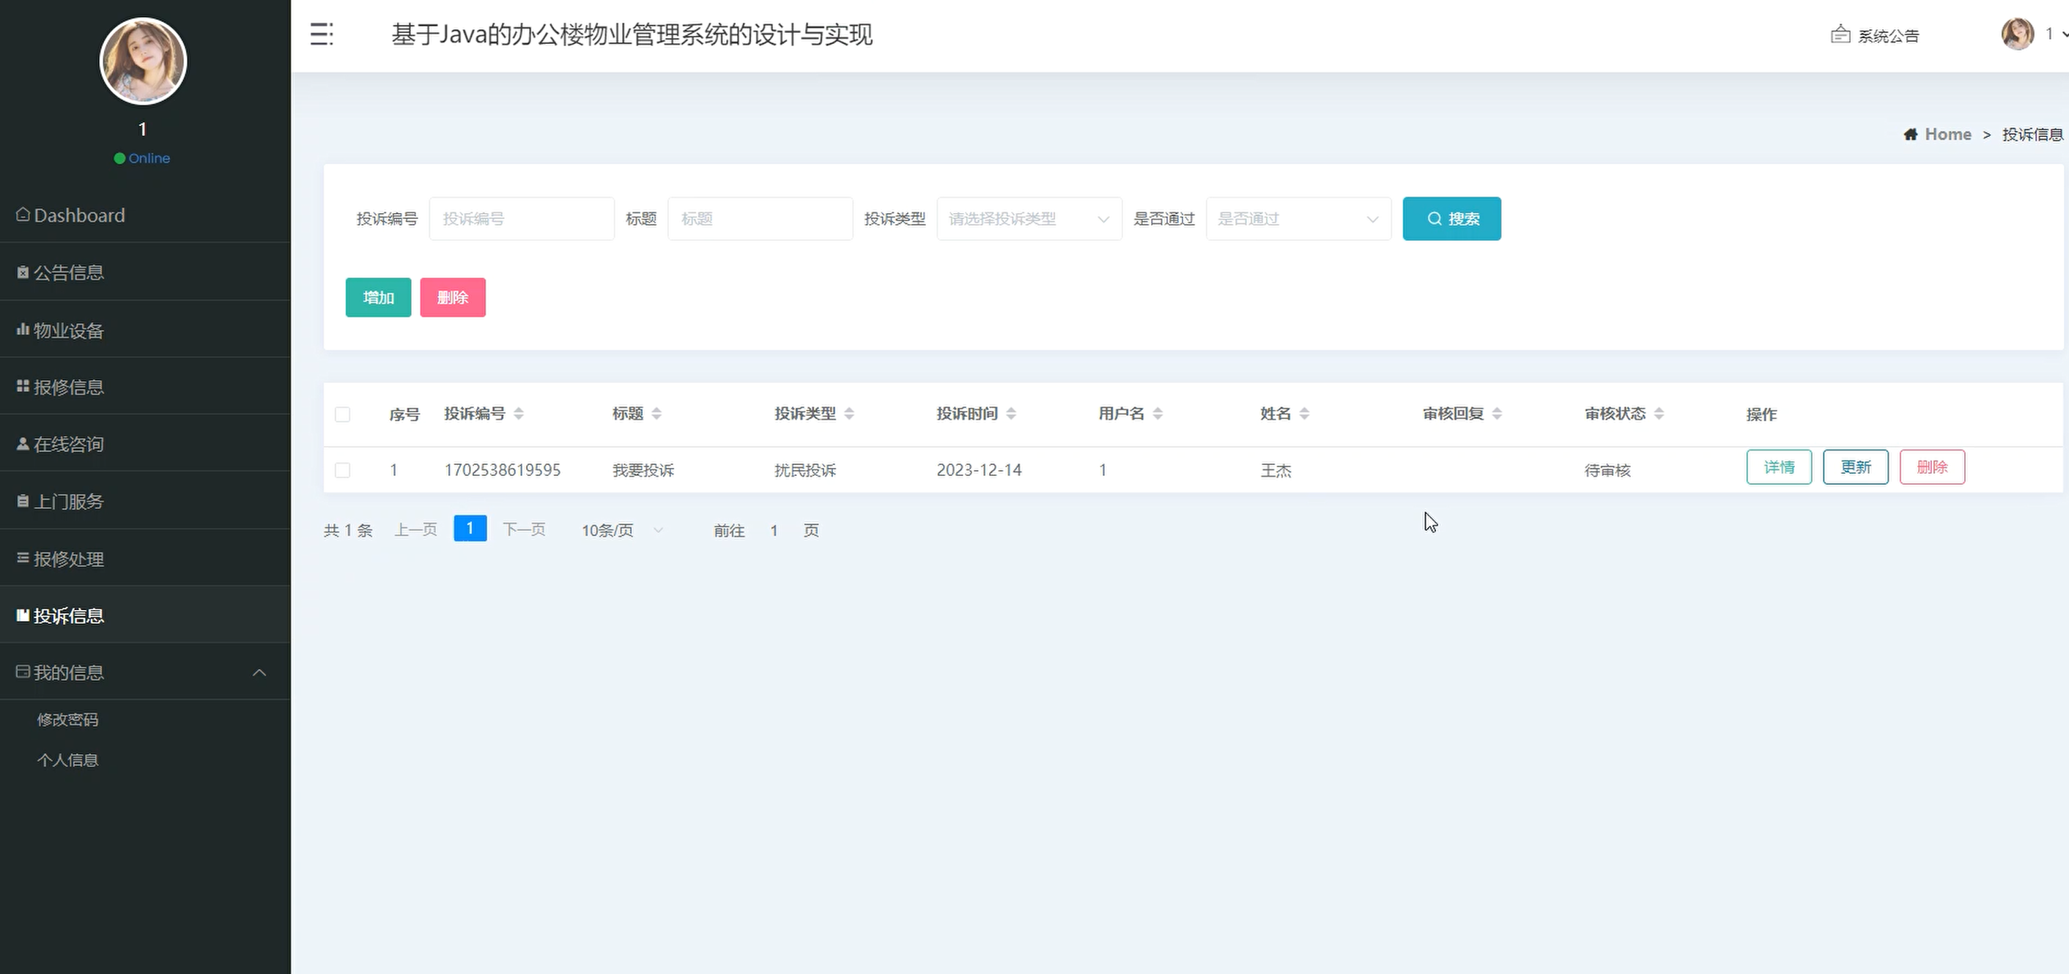Open the top-right user avatar menu
Screen dimensions: 2069x974
click(2018, 34)
